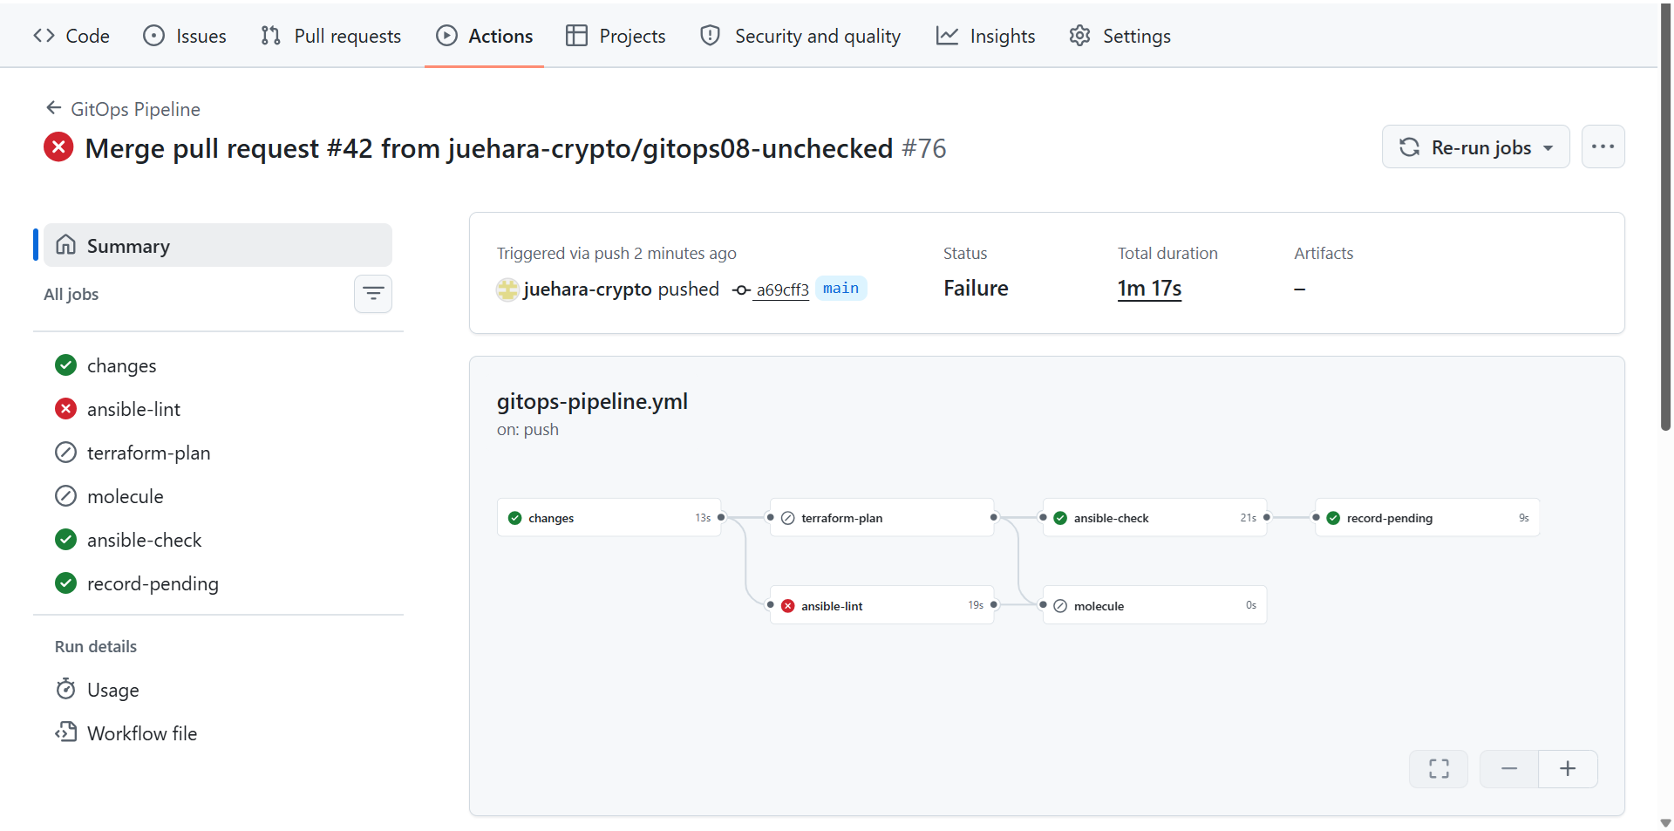Click the back arrow icon beside GitOps Pipeline
The height and width of the screenshot is (831, 1674).
click(x=54, y=108)
